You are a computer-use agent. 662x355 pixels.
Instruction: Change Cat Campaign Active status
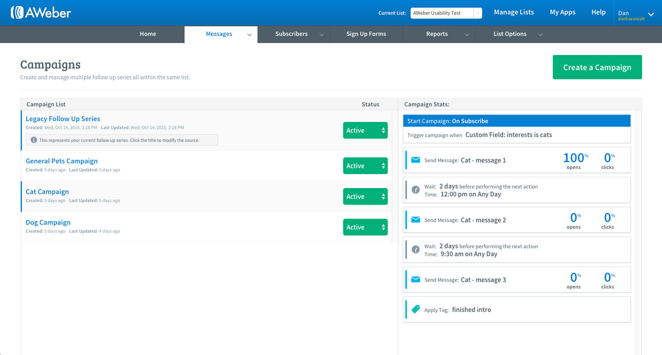click(x=365, y=196)
